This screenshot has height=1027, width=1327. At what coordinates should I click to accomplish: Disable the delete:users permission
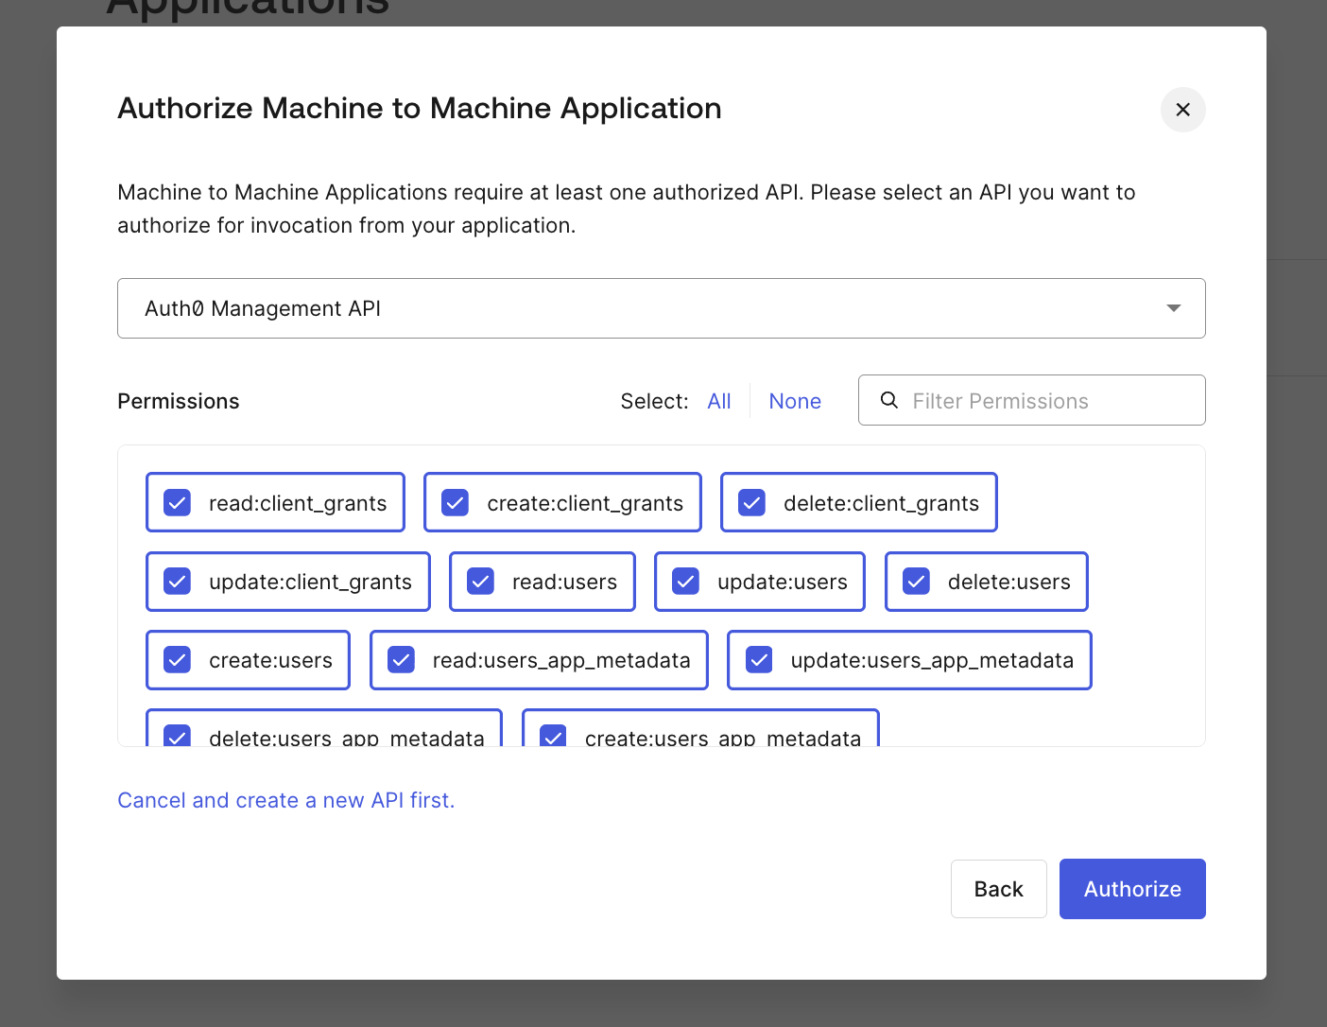[x=917, y=582]
